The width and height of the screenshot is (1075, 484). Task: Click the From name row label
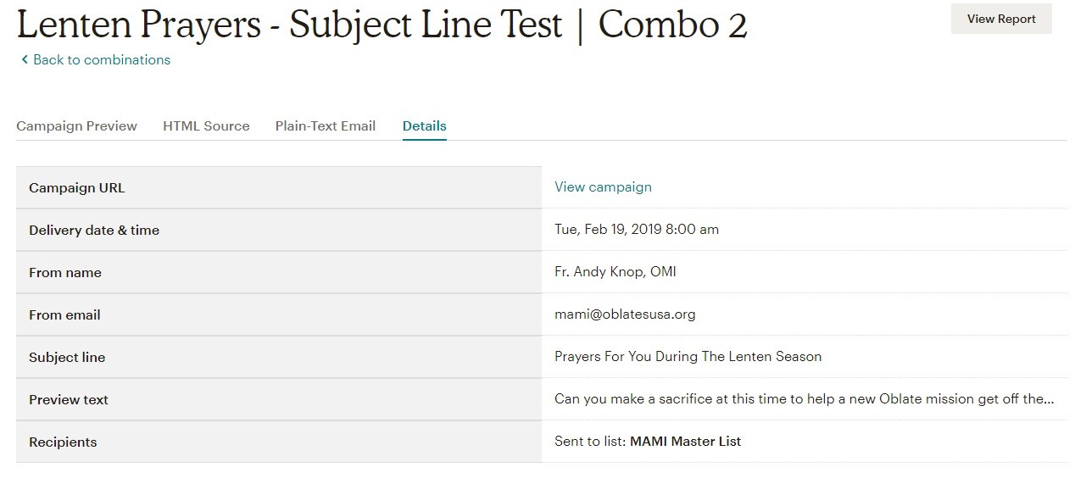[x=65, y=273]
